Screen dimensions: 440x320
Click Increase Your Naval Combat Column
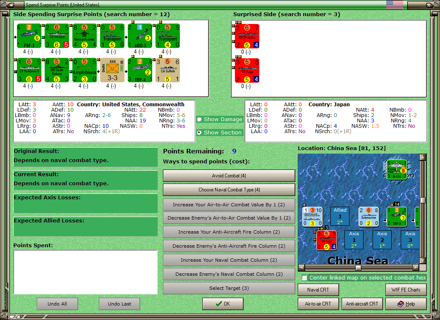pos(229,260)
